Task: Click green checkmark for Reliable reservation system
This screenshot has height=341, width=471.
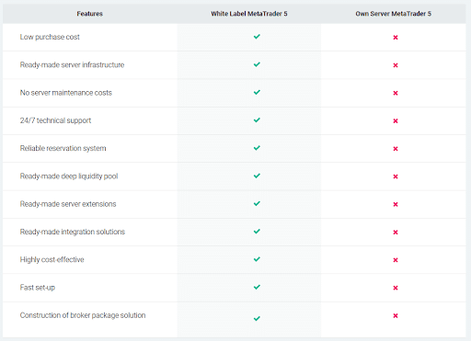Action: tap(257, 148)
